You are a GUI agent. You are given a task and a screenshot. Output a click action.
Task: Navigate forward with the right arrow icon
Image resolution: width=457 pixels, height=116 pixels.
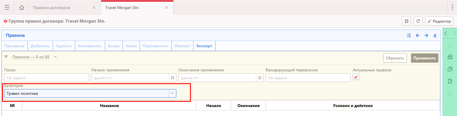[426, 35]
